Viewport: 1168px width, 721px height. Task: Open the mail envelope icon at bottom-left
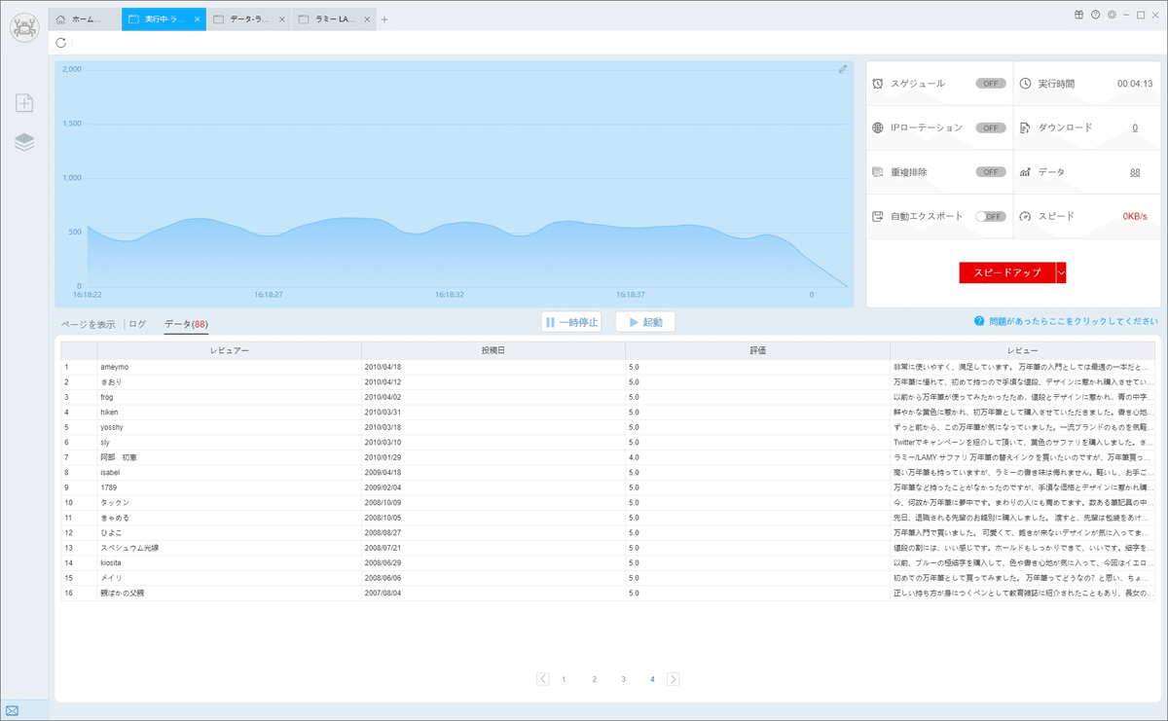tap(12, 710)
